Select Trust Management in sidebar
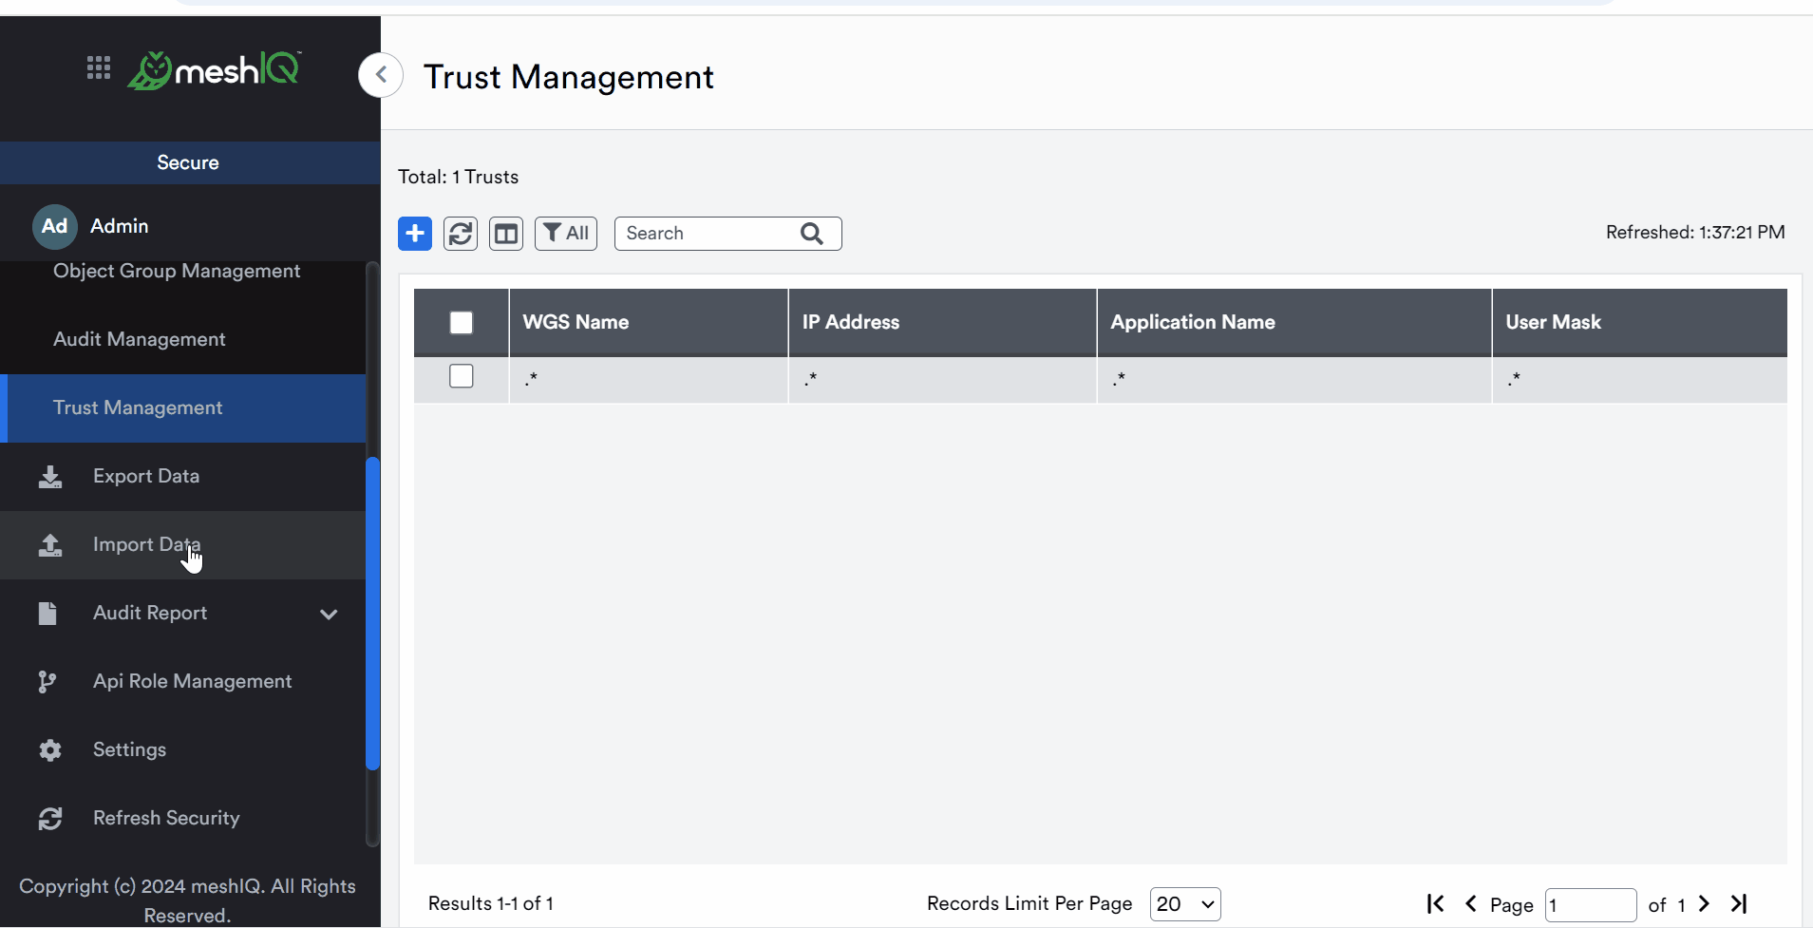Viewport: 1813px width, 928px height. [183, 408]
